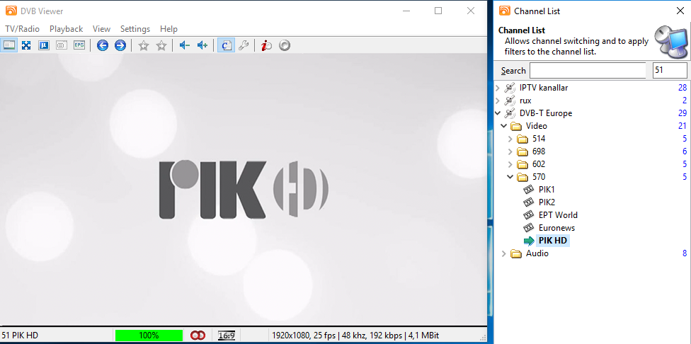Expand the rux group

498,101
